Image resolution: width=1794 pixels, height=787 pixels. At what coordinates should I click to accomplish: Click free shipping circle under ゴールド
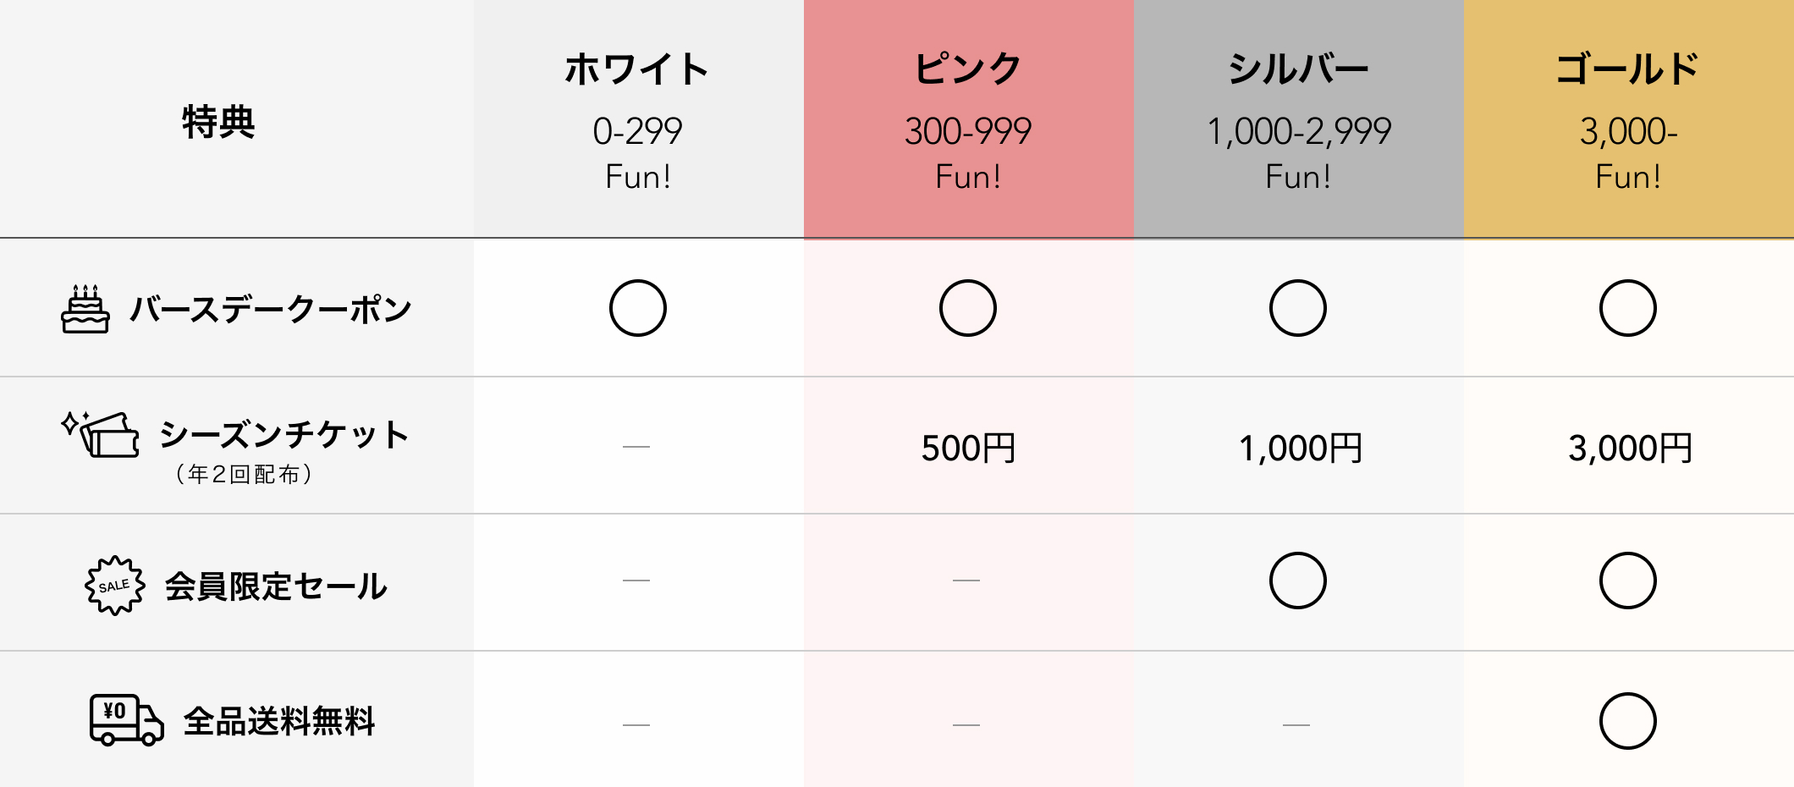point(1627,721)
